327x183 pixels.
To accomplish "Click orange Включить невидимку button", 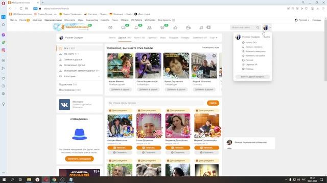I will tap(79, 159).
